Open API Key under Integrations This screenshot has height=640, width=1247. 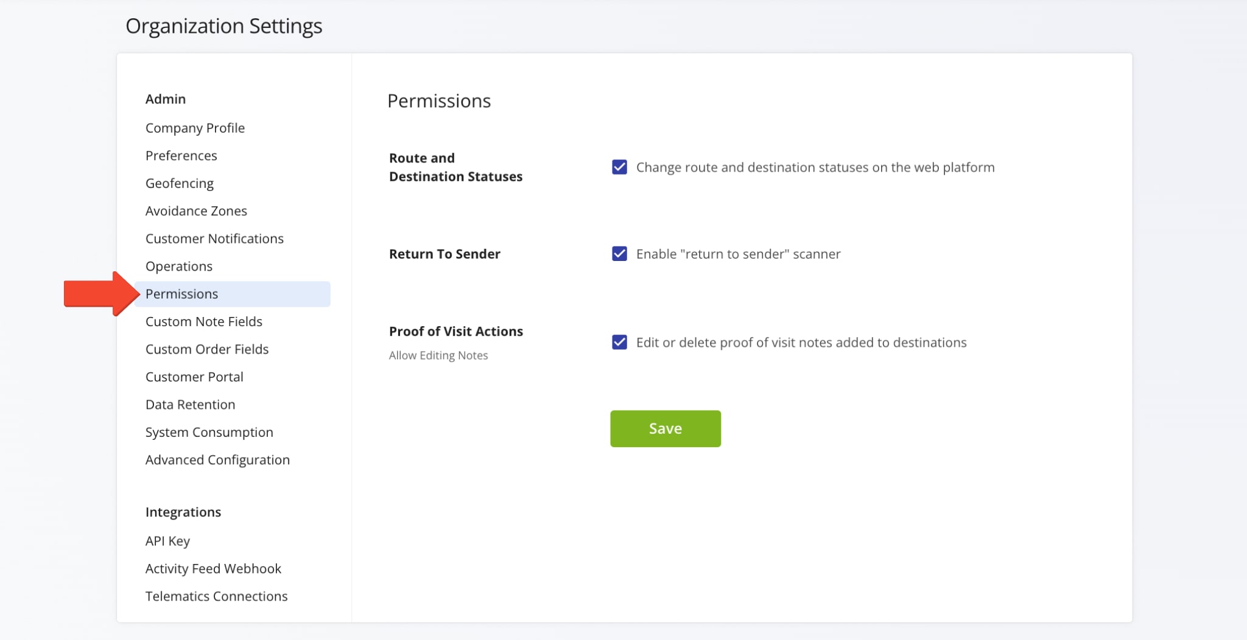pyautogui.click(x=167, y=541)
